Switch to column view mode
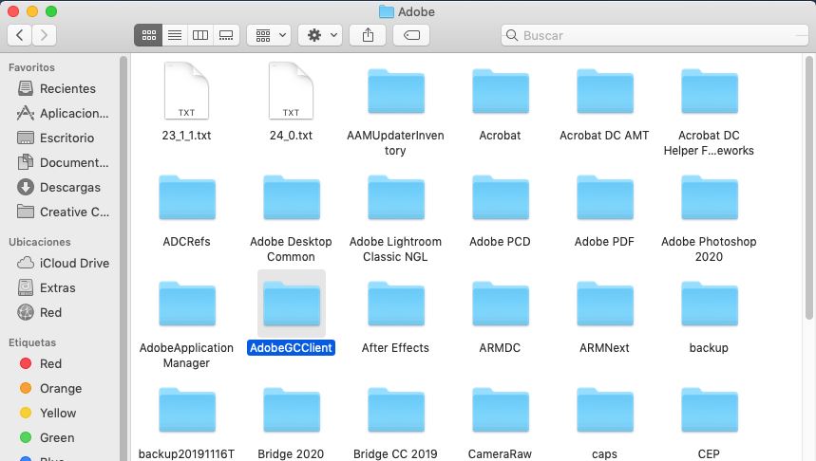Image resolution: width=816 pixels, height=461 pixels. tap(199, 35)
